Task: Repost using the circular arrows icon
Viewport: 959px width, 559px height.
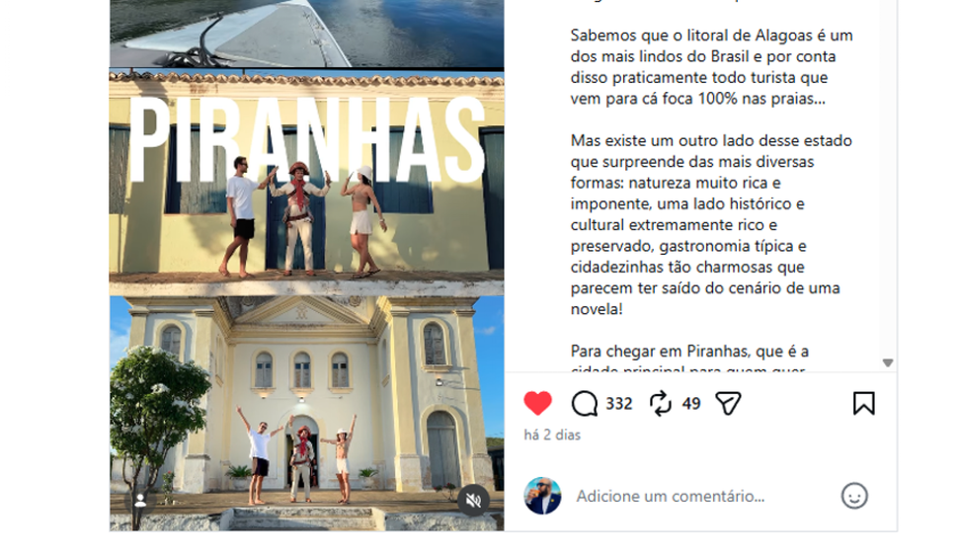Action: coord(661,404)
